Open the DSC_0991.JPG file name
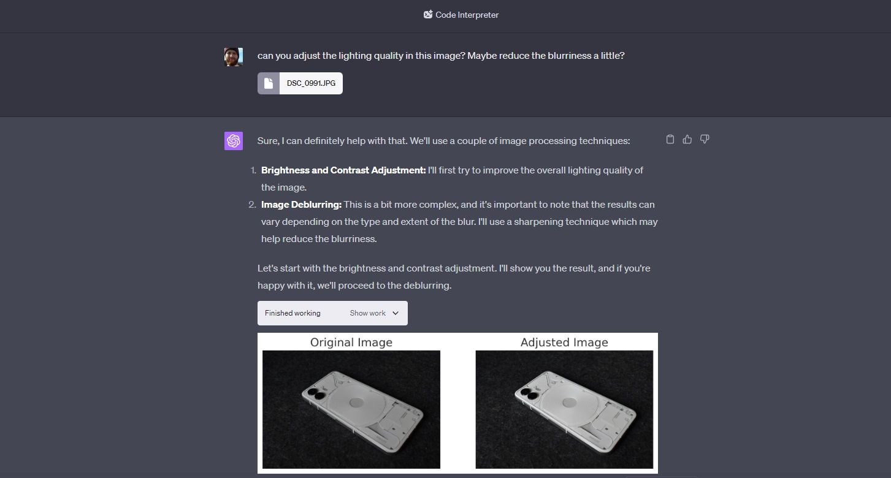891x478 pixels. tap(311, 83)
